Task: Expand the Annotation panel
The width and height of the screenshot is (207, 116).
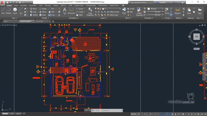Action: (x=74, y=18)
